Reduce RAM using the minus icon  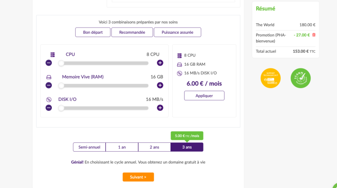[49, 85]
